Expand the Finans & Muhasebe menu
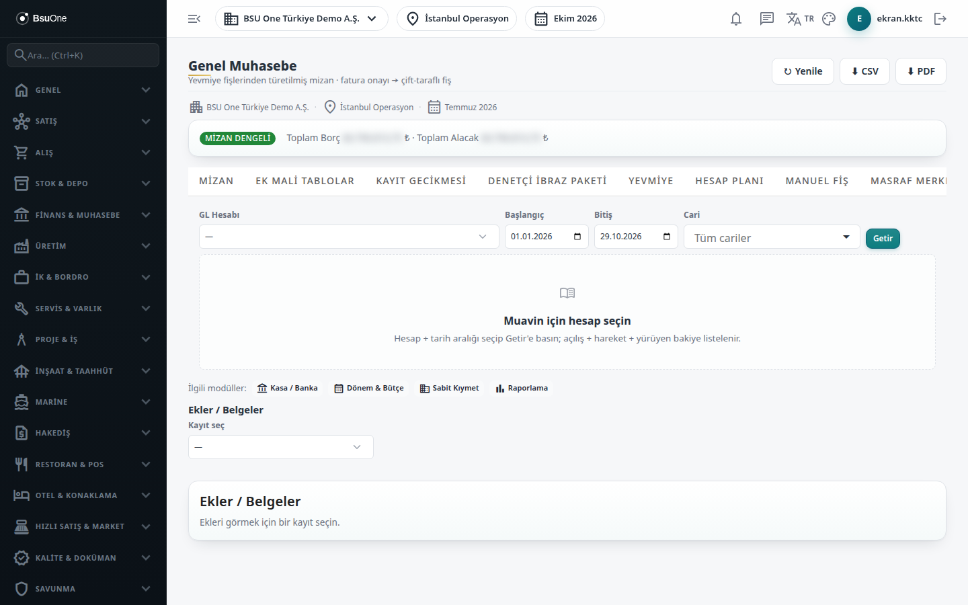968x605 pixels. [83, 215]
